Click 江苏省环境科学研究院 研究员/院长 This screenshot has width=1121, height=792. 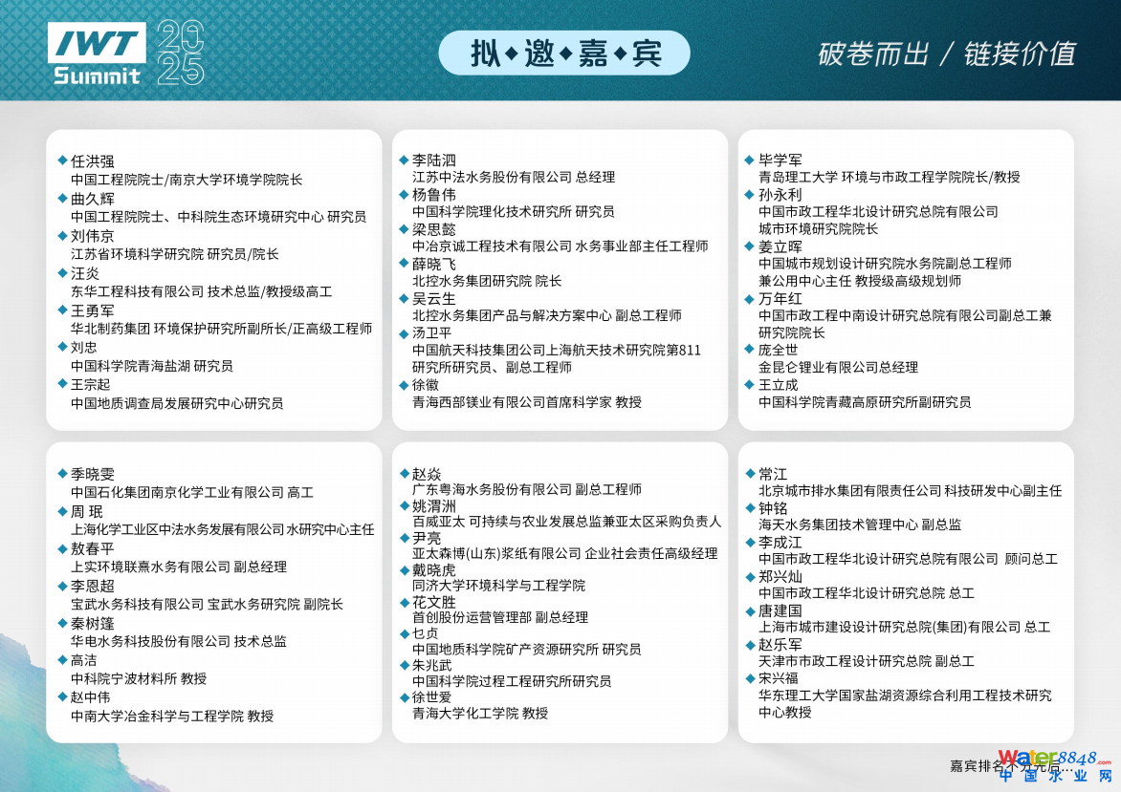point(174,254)
